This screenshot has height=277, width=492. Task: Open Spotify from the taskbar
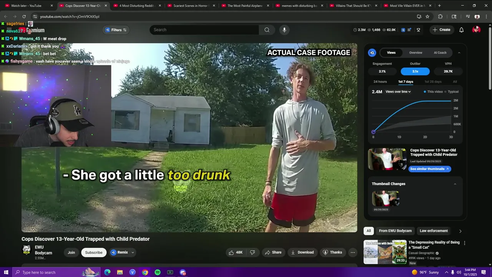click(x=158, y=272)
